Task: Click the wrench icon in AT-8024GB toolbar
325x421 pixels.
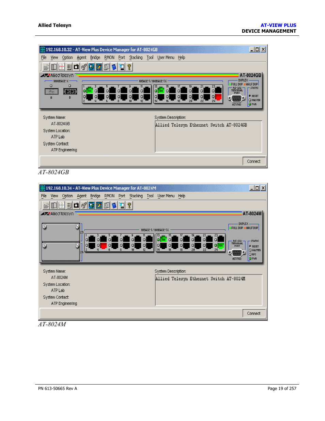Action: tap(84, 67)
